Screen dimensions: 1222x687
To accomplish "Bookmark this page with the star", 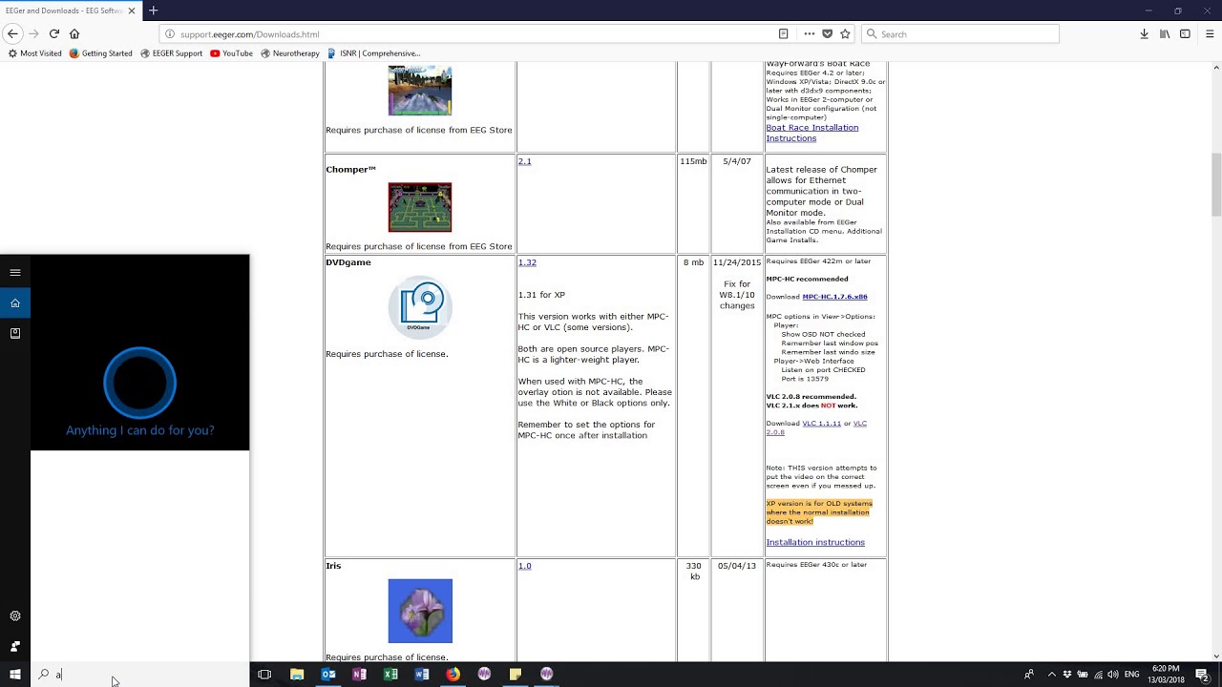I will click(x=844, y=33).
